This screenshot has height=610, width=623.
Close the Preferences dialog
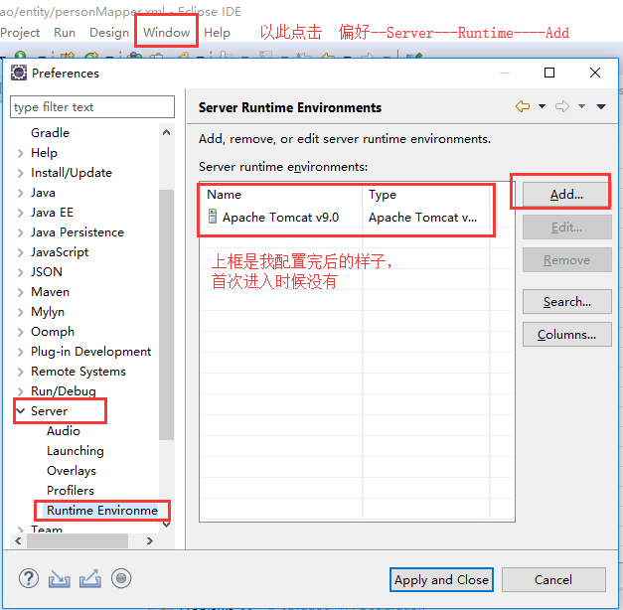click(595, 73)
